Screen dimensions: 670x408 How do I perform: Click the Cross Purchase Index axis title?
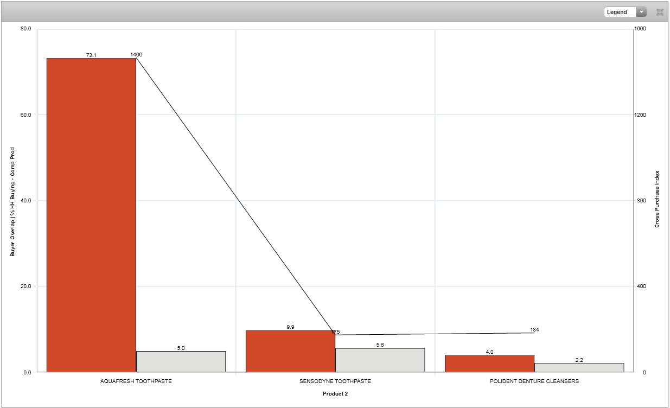point(657,199)
